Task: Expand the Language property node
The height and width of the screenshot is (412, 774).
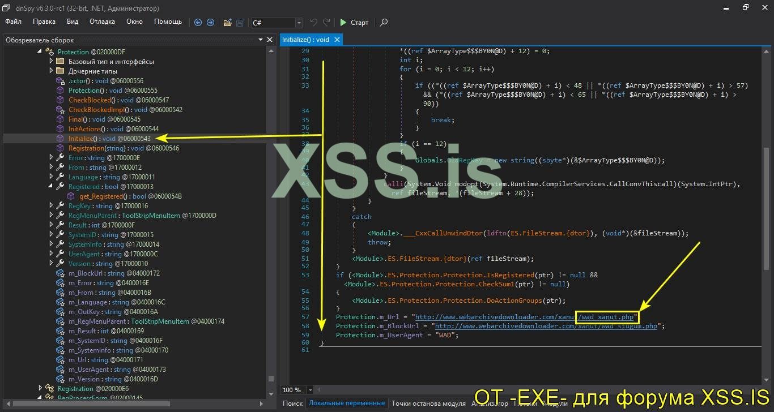Action: pos(50,177)
